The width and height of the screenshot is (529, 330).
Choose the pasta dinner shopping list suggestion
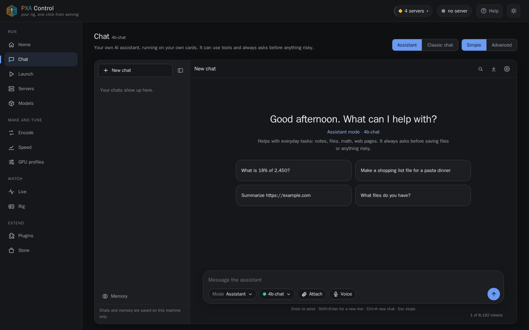pos(413,170)
